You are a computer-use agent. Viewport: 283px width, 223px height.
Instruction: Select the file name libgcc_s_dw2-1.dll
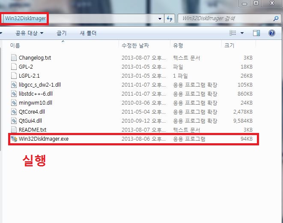click(x=40, y=85)
